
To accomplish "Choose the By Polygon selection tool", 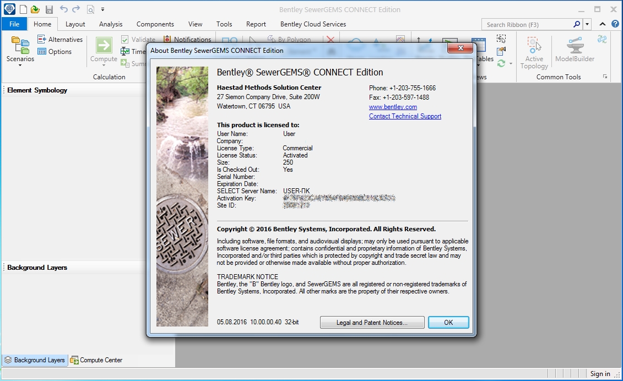I will tap(289, 39).
